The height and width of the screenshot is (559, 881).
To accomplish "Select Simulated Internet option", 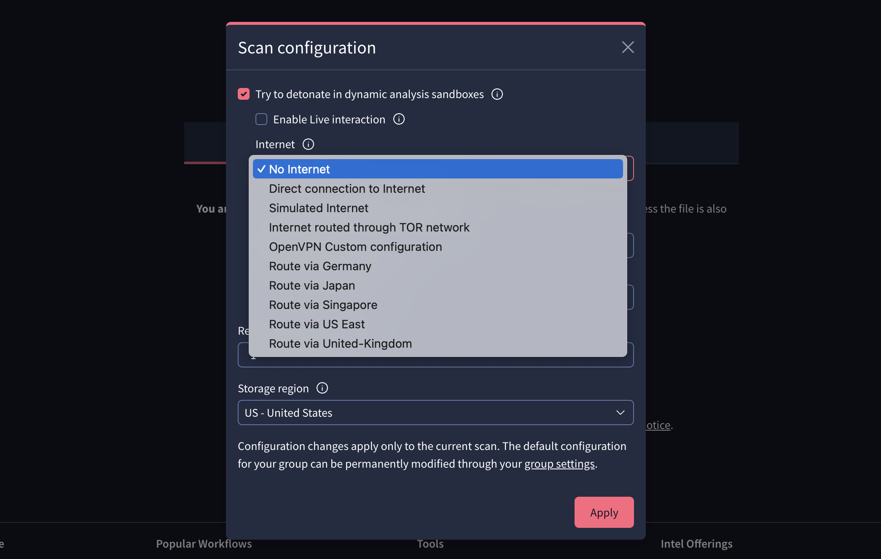I will (318, 208).
